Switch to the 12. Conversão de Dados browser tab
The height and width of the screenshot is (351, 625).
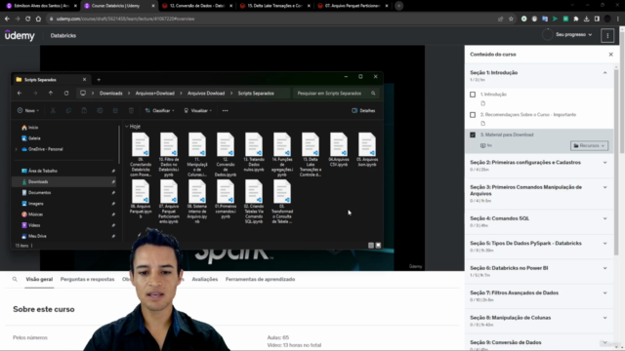click(x=197, y=6)
